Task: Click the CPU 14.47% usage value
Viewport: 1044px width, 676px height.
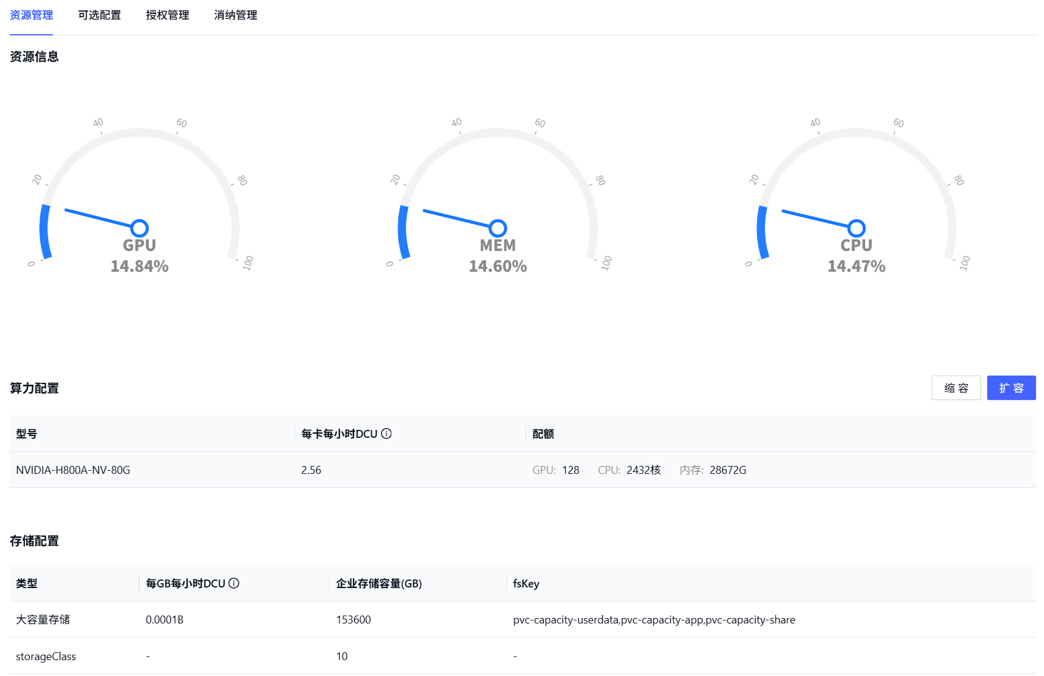Action: click(856, 266)
